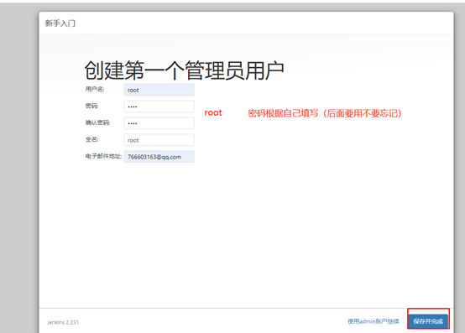Click the 保存并完成 button
Screen dimensions: 465x333
click(x=428, y=321)
